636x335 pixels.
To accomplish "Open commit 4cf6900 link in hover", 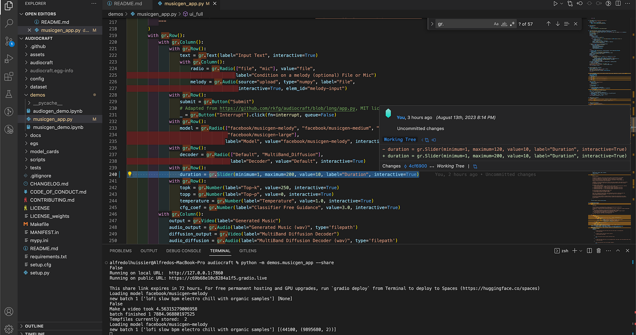I will [418, 166].
